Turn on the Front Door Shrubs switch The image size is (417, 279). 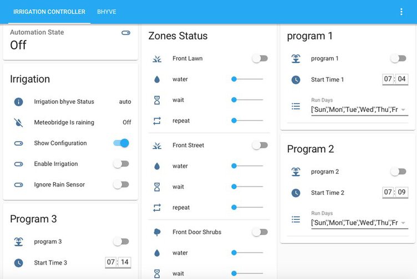[x=260, y=232]
